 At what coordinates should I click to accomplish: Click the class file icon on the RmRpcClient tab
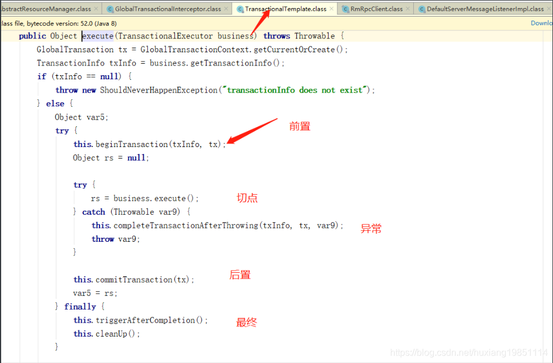coord(345,9)
